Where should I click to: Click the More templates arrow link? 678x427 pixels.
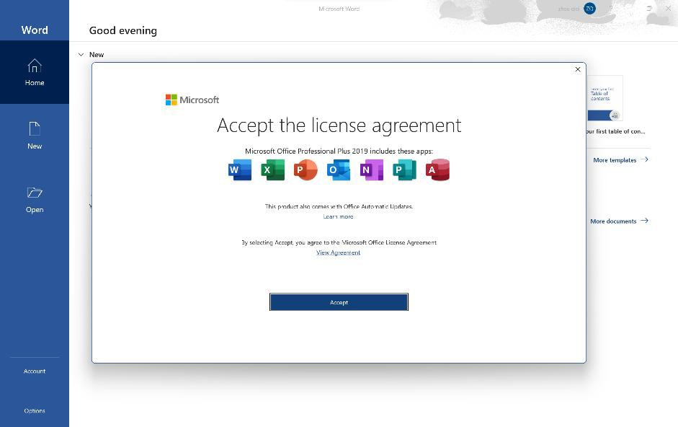(620, 160)
